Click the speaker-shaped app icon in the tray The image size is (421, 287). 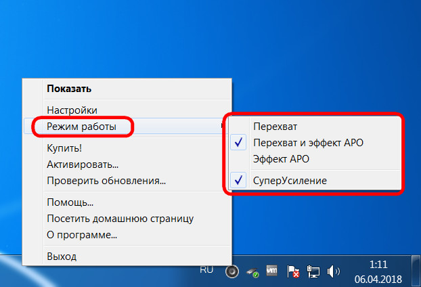pyautogui.click(x=233, y=271)
